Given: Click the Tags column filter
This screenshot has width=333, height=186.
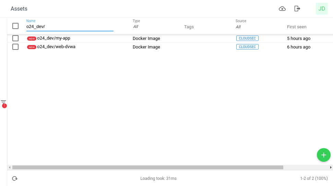Looking at the screenshot, I should point(189,27).
